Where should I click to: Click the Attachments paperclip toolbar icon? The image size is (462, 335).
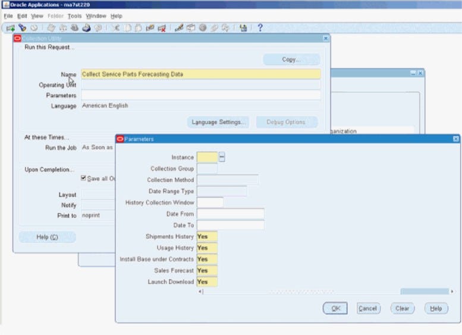pos(214,28)
